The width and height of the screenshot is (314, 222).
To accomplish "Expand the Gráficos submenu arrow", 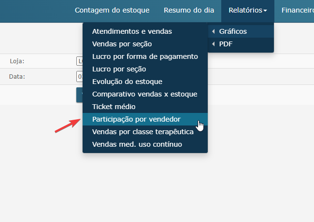I will [214, 31].
